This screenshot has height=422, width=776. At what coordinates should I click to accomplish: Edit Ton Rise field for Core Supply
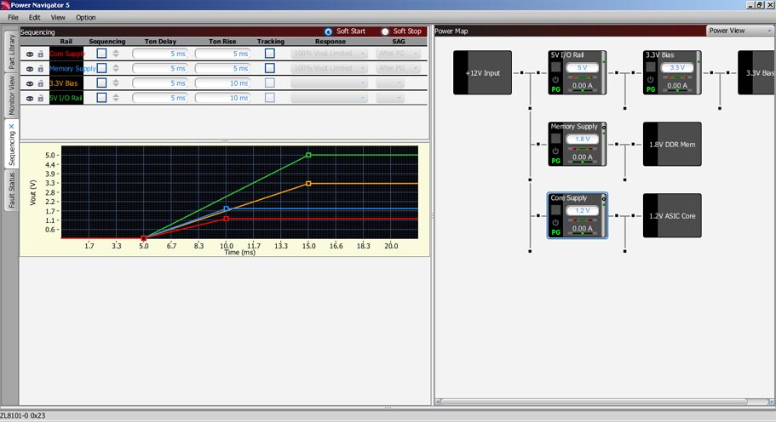222,54
